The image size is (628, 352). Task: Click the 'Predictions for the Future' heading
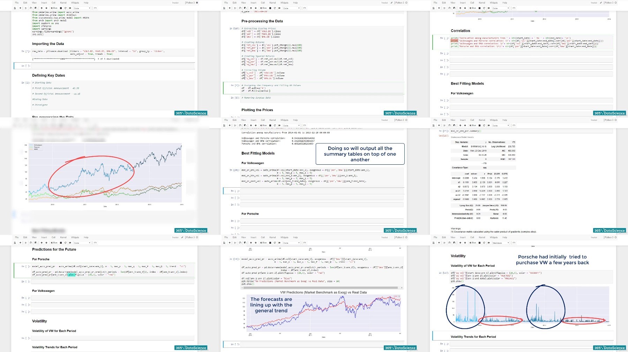[x=54, y=250]
